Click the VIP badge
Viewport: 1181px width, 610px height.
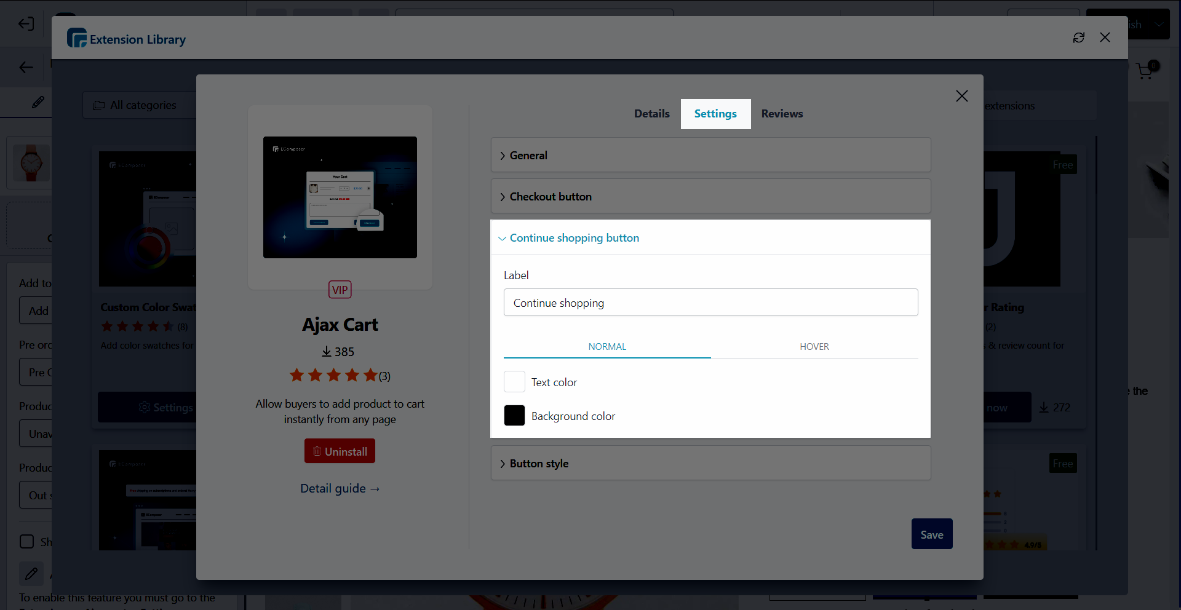pos(340,290)
